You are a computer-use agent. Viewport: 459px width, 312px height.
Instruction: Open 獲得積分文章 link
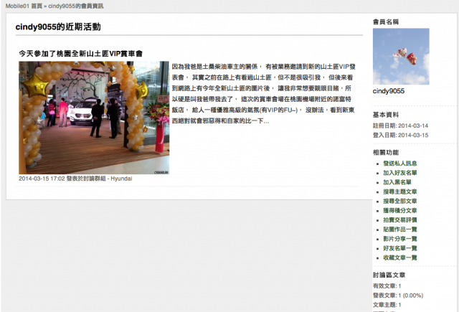(400, 210)
